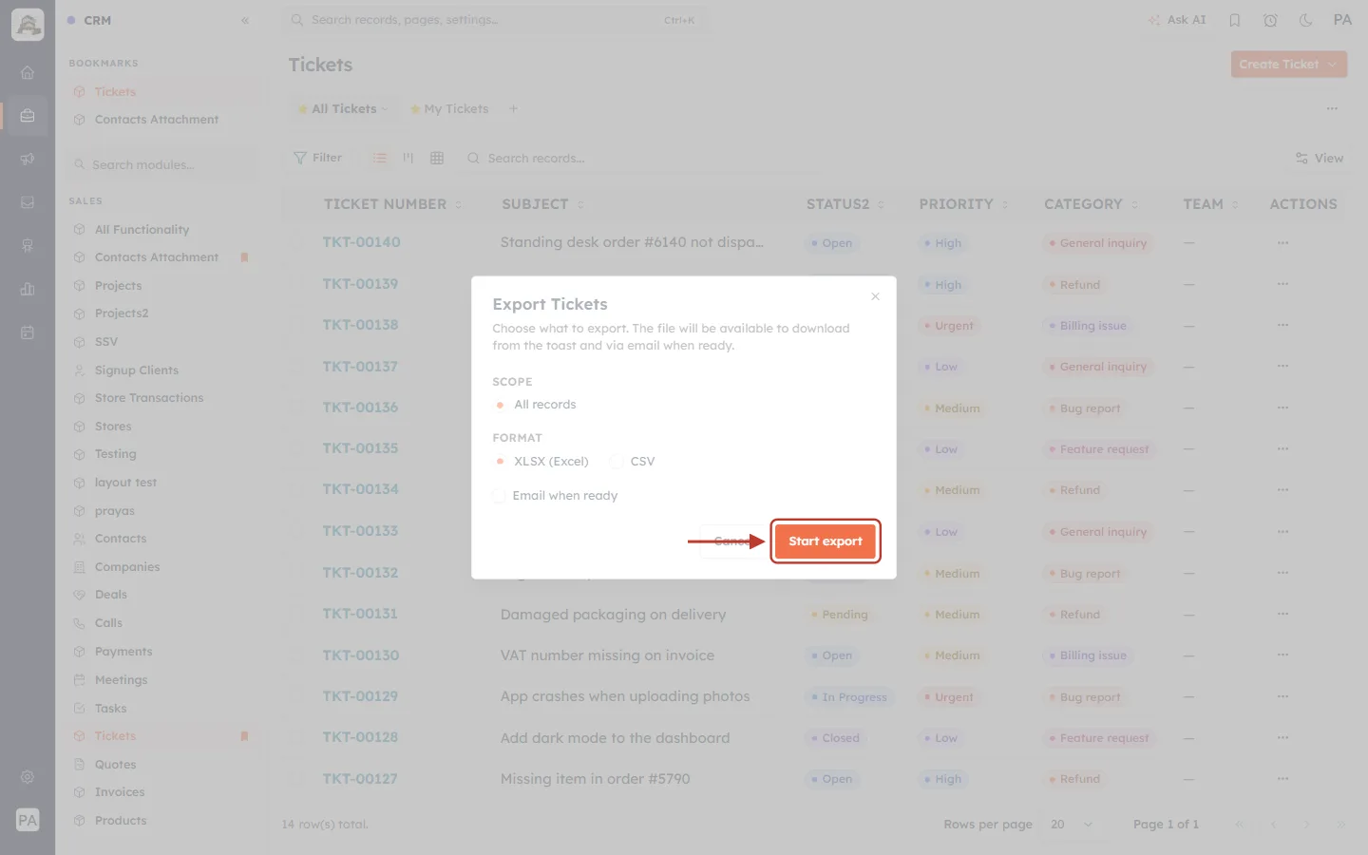The width and height of the screenshot is (1368, 855).
Task: Open the home icon in the left rail
Action: pos(28,72)
